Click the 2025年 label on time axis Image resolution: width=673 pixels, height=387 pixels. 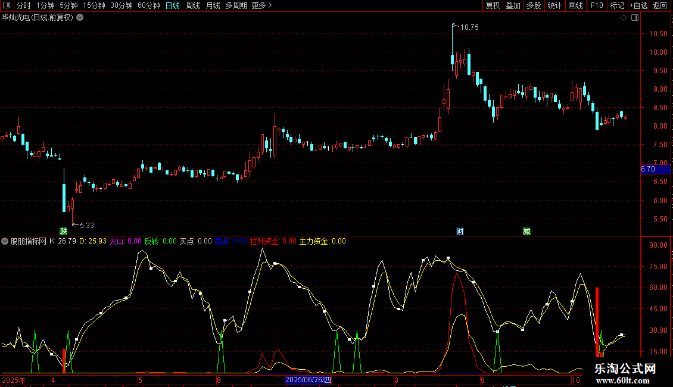click(14, 380)
